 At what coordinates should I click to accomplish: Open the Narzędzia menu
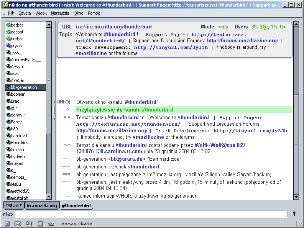click(60, 13)
